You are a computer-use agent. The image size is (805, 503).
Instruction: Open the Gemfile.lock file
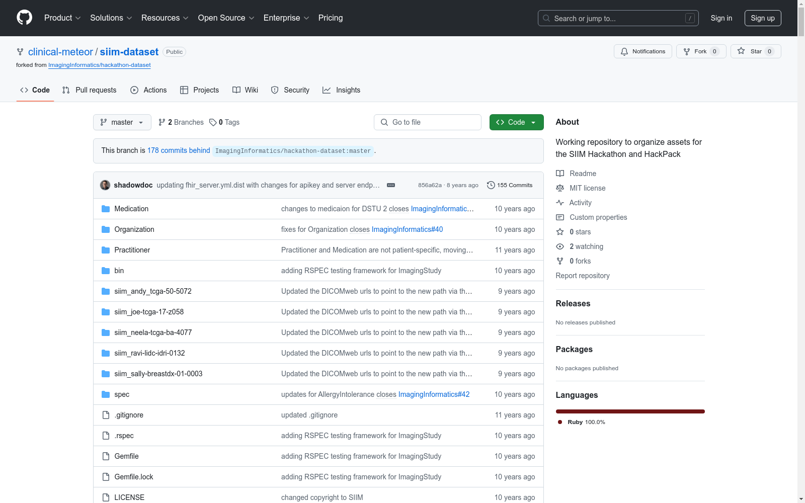coord(134,477)
